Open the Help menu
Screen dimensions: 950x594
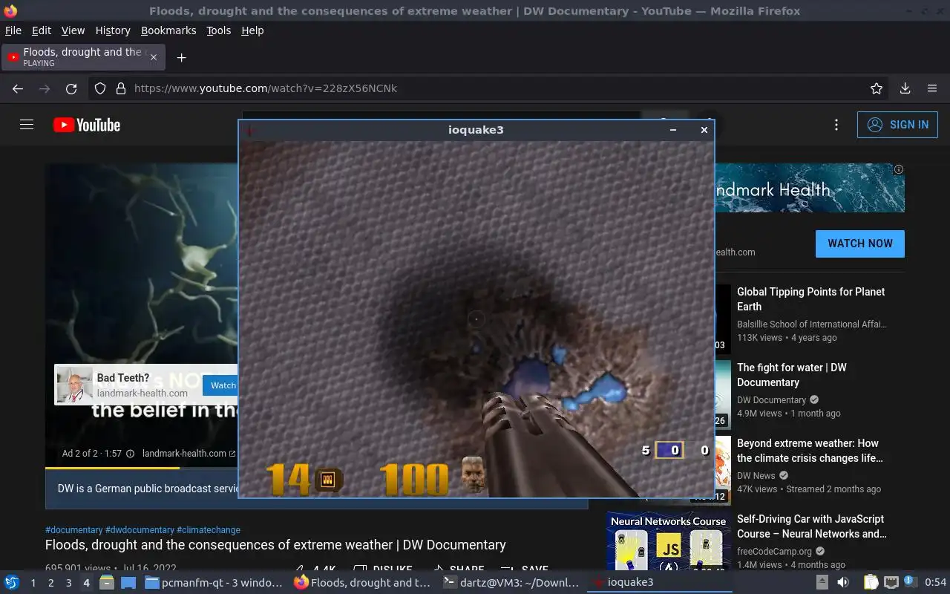(252, 30)
